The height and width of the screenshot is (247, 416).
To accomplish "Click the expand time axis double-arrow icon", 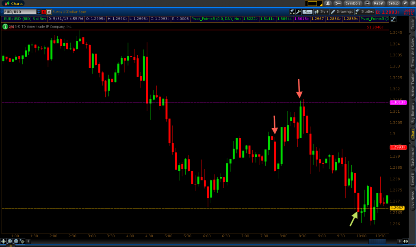I will (x=406, y=241).
